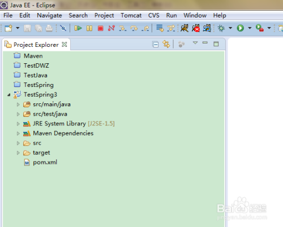Expand the src/test/java folder

(18, 114)
